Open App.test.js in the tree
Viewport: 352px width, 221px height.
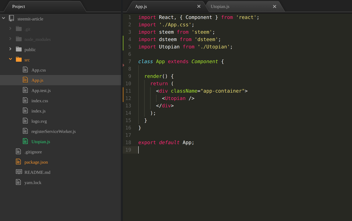coord(41,90)
